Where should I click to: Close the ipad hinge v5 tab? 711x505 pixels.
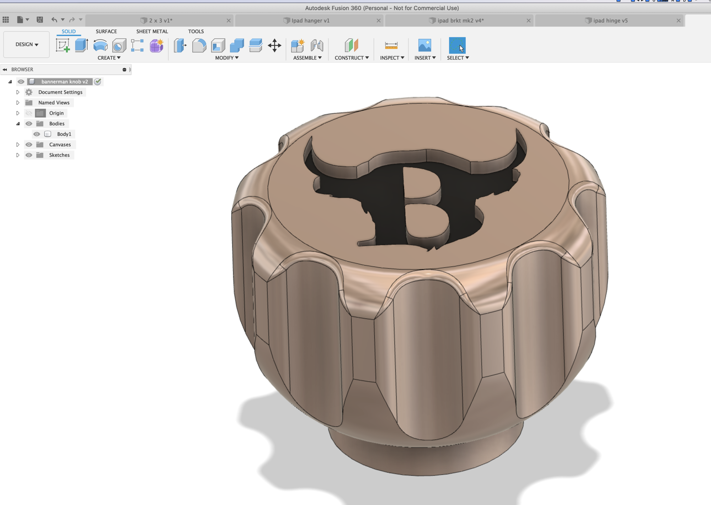click(678, 21)
